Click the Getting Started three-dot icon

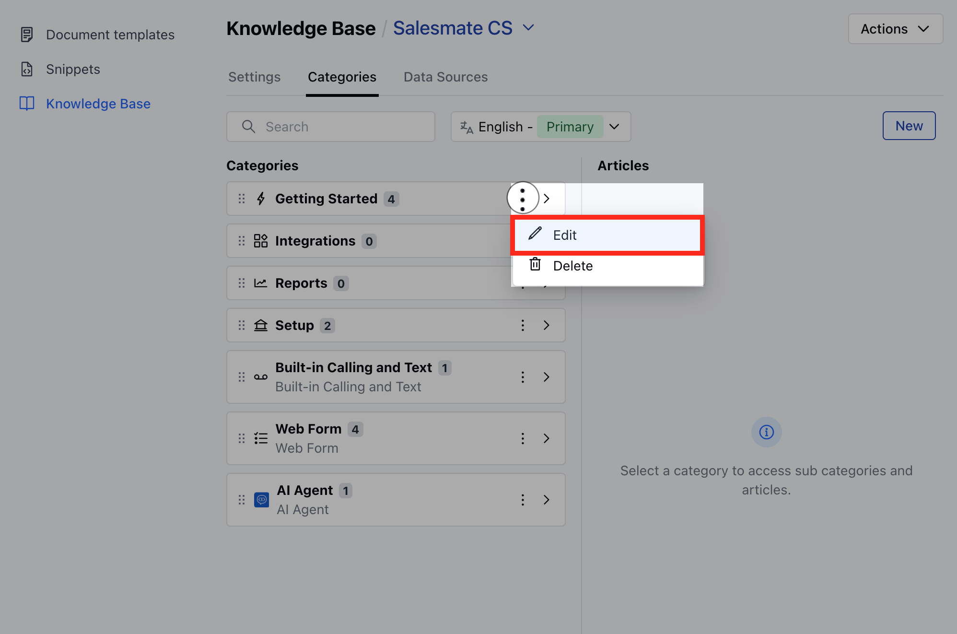523,198
